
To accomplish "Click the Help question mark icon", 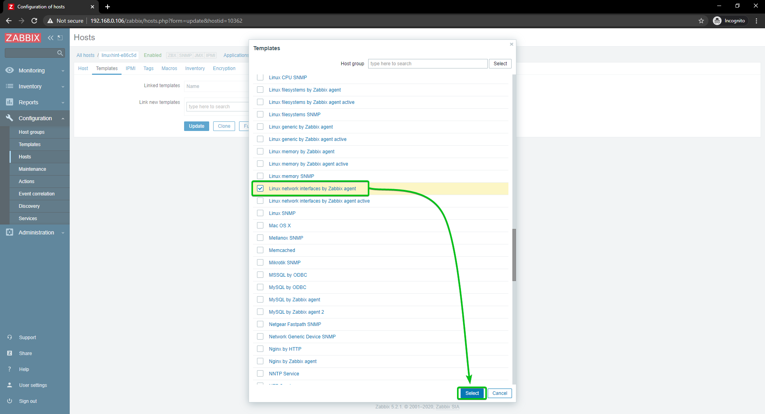I will 10,369.
